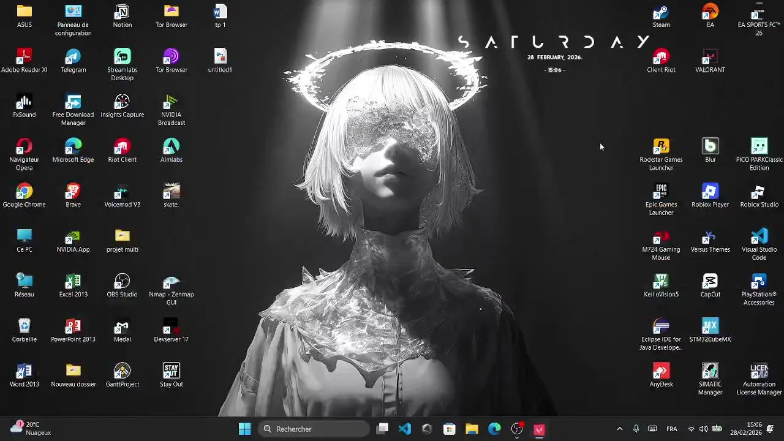This screenshot has height=441, width=784.
Task: Open the untitled1 file icon
Action: pos(220,61)
